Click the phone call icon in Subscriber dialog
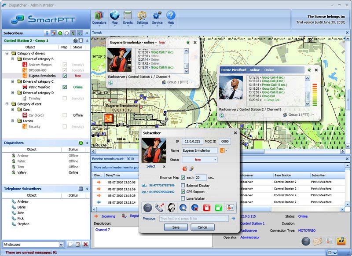This screenshot has width=352, height=256. (x=161, y=207)
